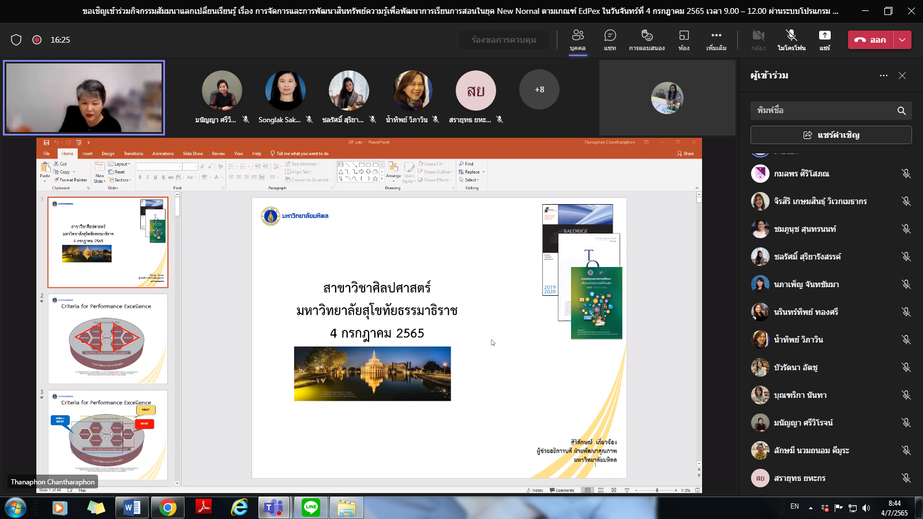Click muted mic icon for จิรสิริ เกษมสินธุ์ วิเวกเมธากร
This screenshot has height=519, width=923.
[x=906, y=201]
